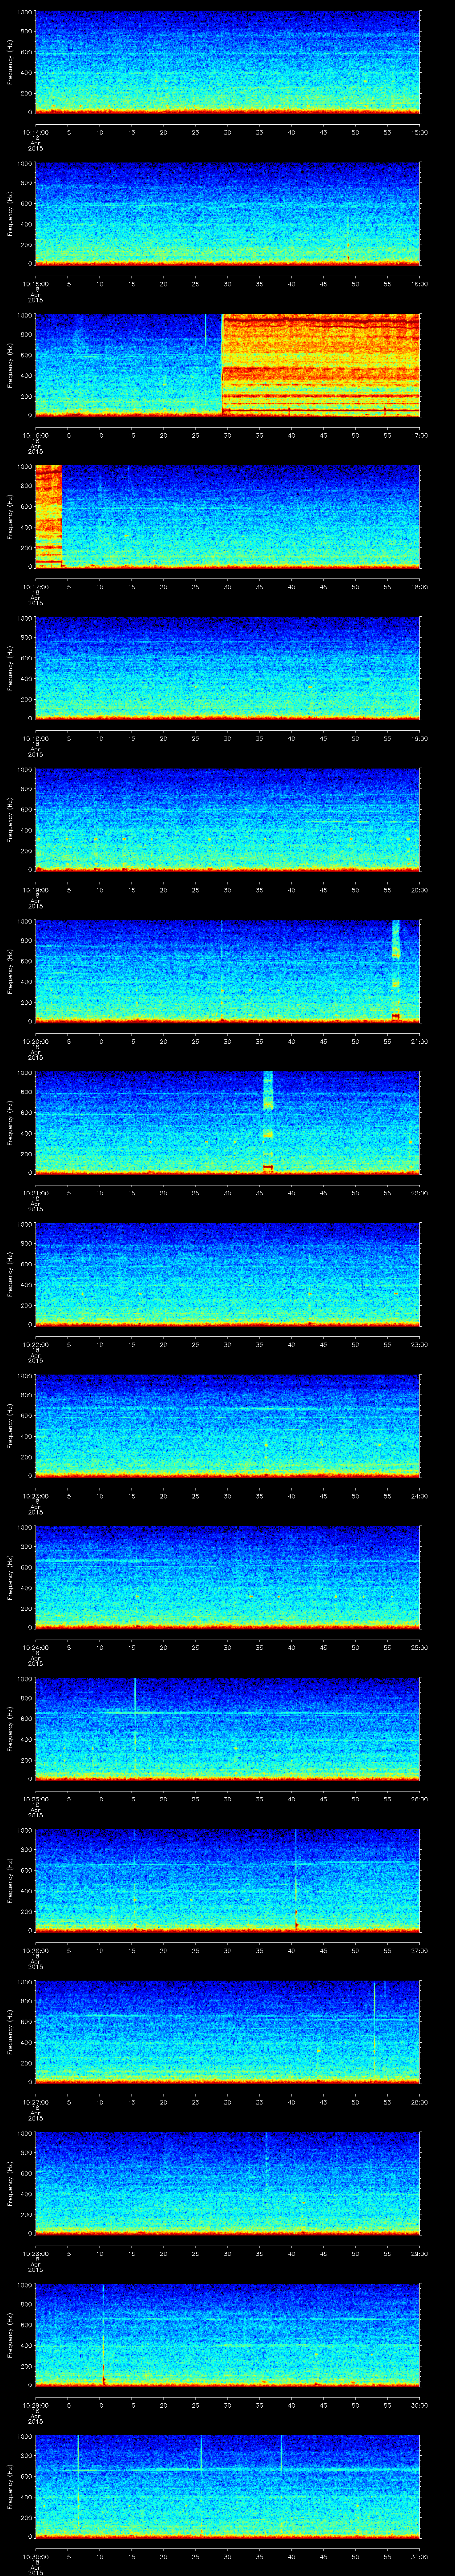455x2576 pixels.
Task: Click the 10:23:00 start time label
Action: click(35, 1495)
